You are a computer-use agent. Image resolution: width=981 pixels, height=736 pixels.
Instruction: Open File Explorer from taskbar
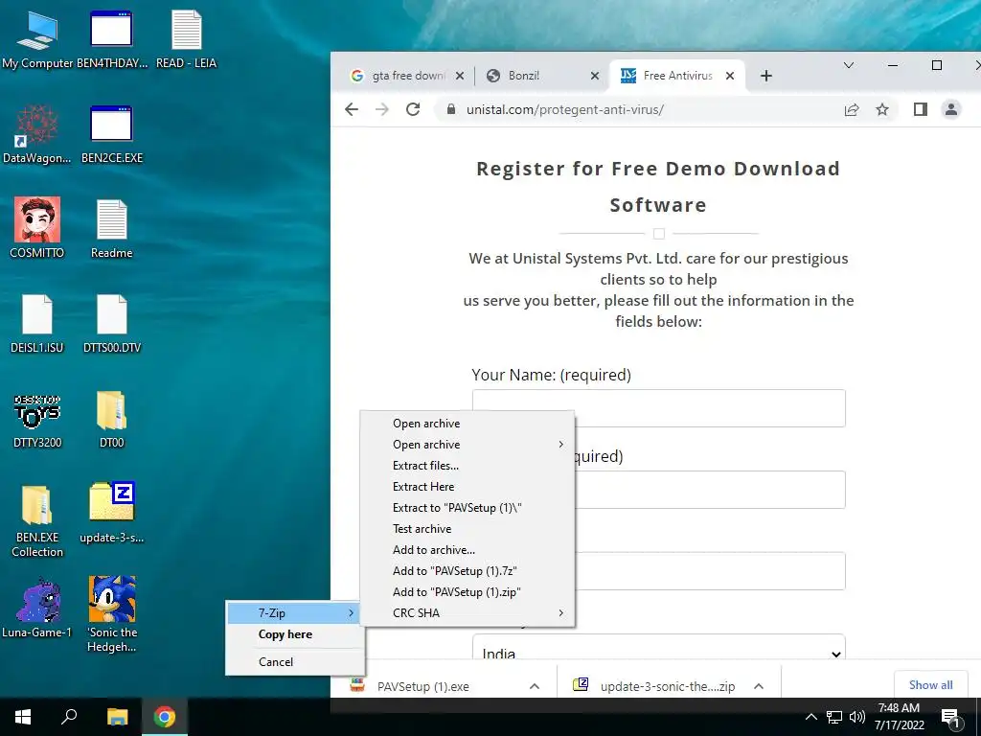[117, 717]
